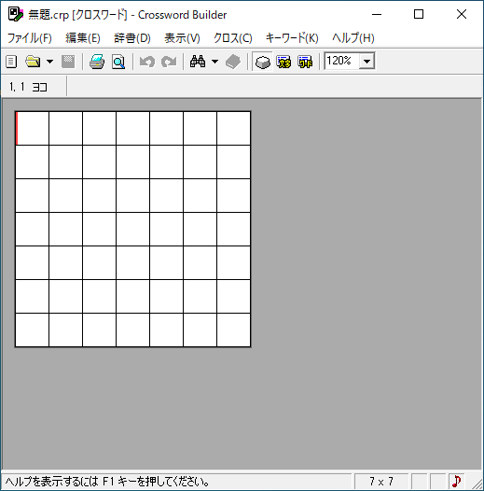Click the binoculars search icon

click(198, 62)
